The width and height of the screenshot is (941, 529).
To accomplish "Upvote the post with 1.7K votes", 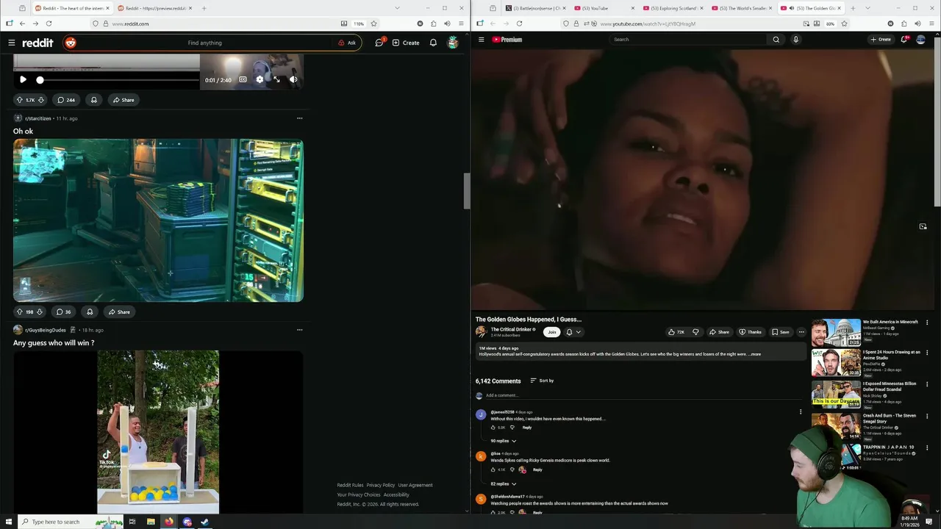I will coord(20,100).
